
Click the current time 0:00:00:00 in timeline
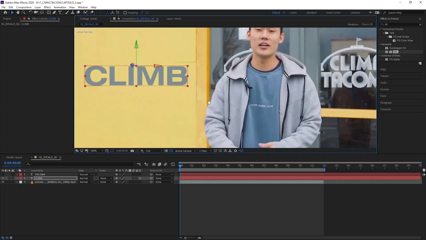[12, 163]
